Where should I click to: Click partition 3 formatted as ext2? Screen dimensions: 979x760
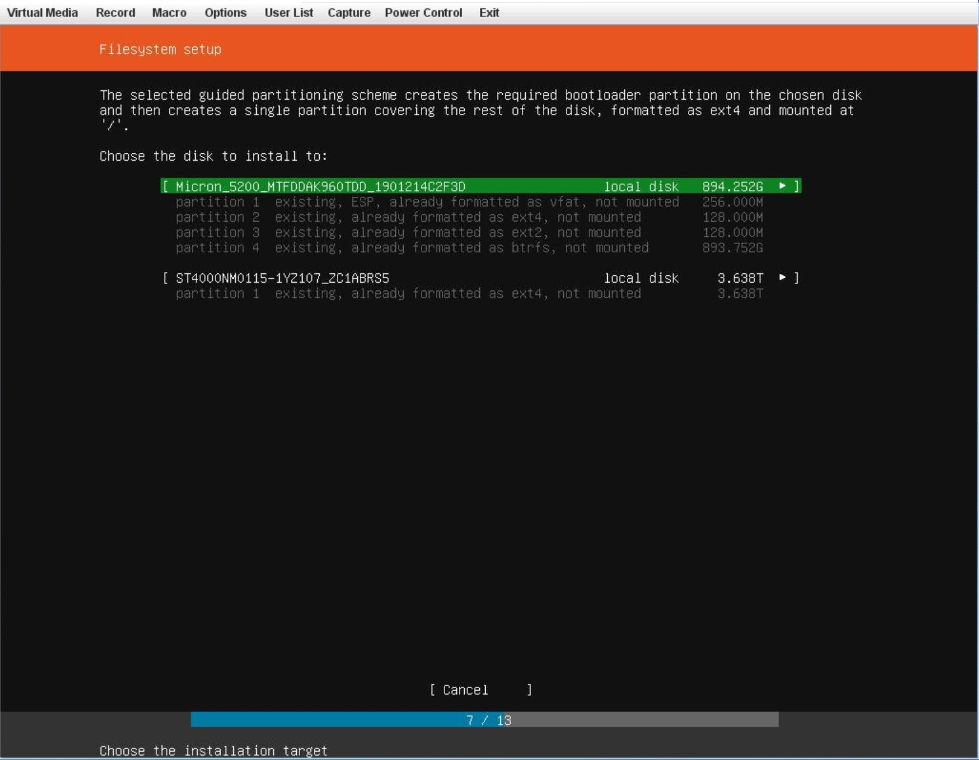pyautogui.click(x=408, y=233)
